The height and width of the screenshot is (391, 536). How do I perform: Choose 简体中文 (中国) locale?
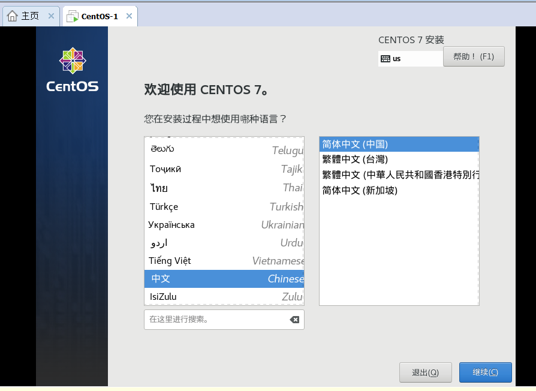coord(399,145)
